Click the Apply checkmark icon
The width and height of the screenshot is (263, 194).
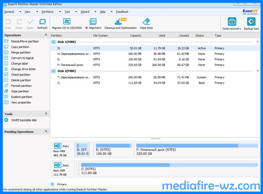(30, 22)
